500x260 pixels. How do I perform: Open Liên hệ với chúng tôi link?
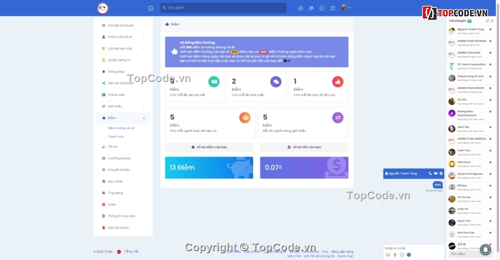point(319,256)
